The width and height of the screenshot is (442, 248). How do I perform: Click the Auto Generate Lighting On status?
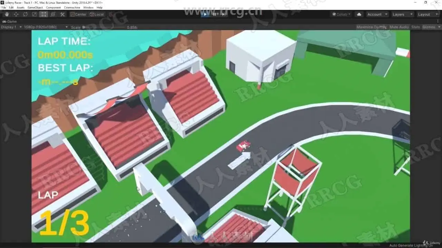(x=411, y=245)
